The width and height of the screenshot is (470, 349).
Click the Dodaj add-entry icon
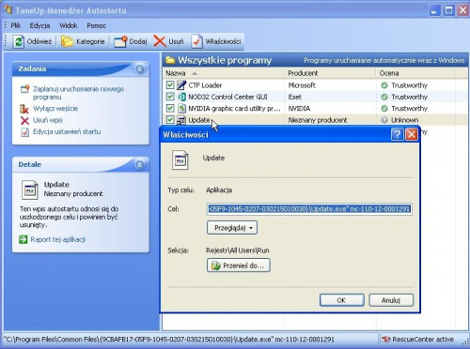click(x=120, y=41)
